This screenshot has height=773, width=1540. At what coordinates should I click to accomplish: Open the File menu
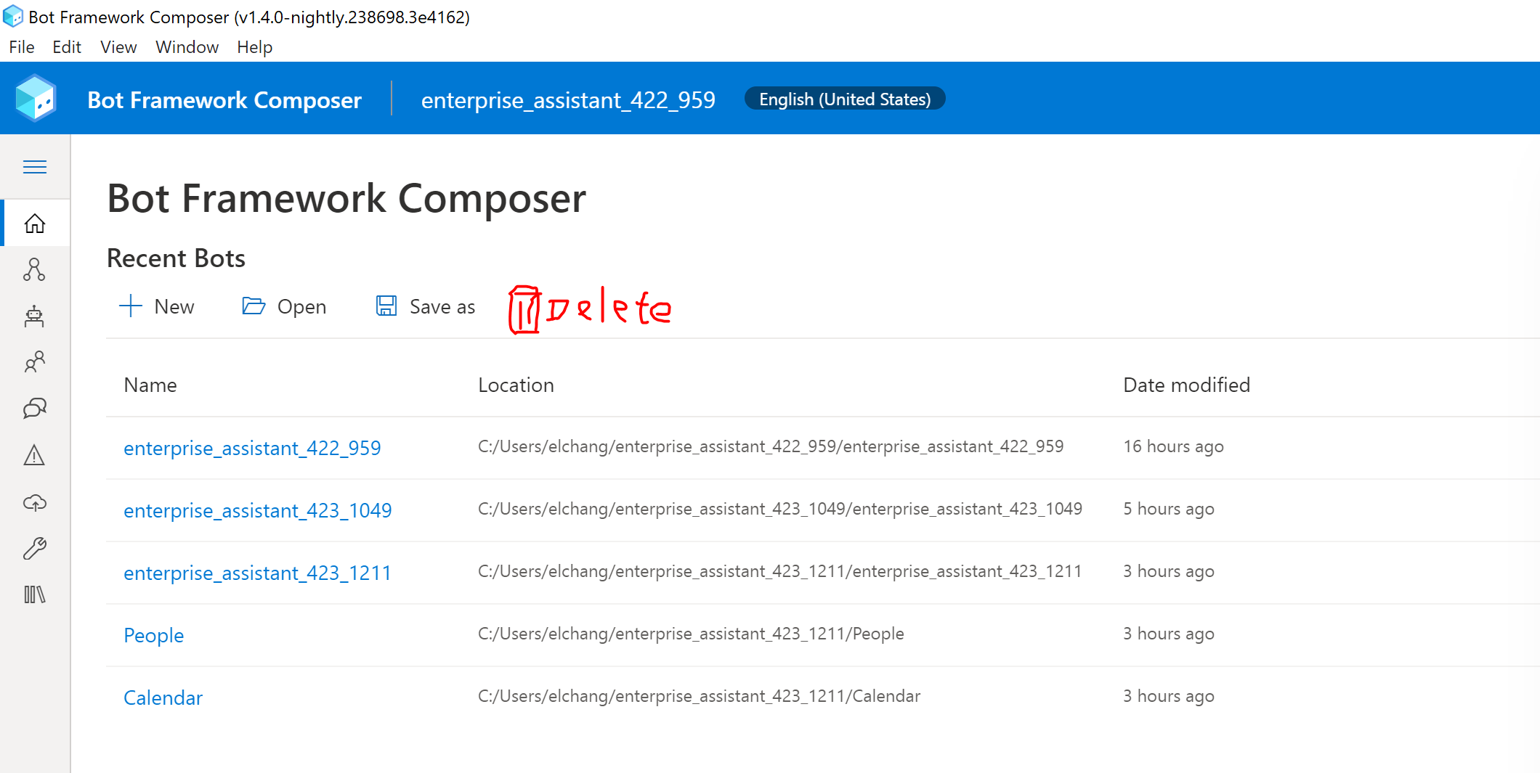[x=21, y=46]
